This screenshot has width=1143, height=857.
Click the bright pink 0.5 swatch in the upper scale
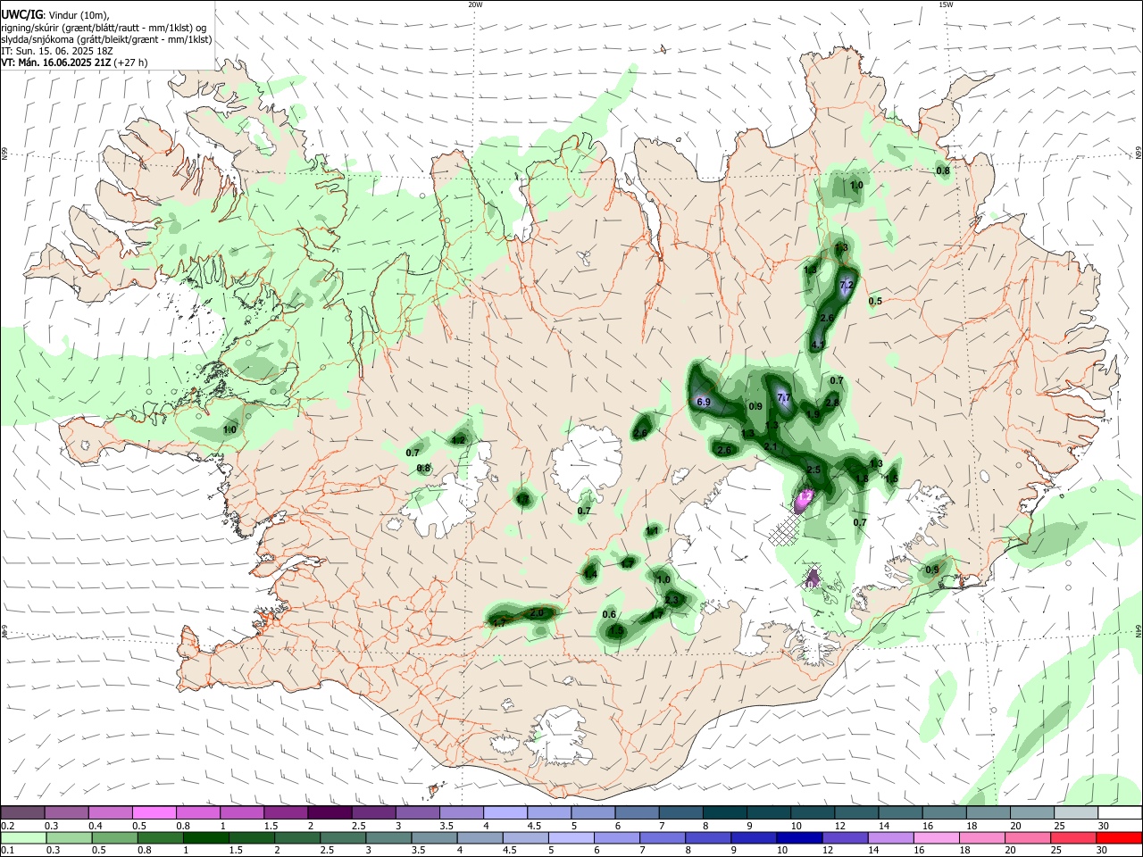(154, 813)
